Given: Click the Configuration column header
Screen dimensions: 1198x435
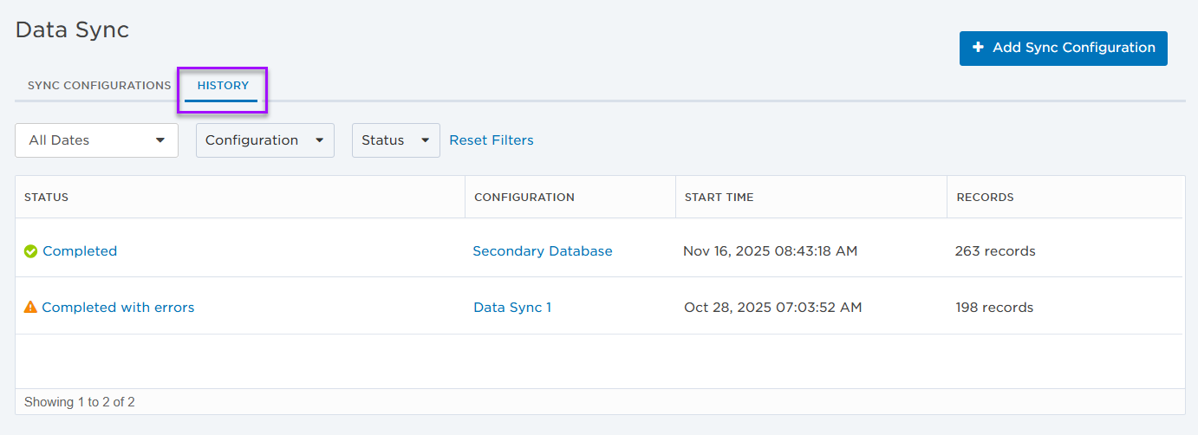Looking at the screenshot, I should point(524,198).
